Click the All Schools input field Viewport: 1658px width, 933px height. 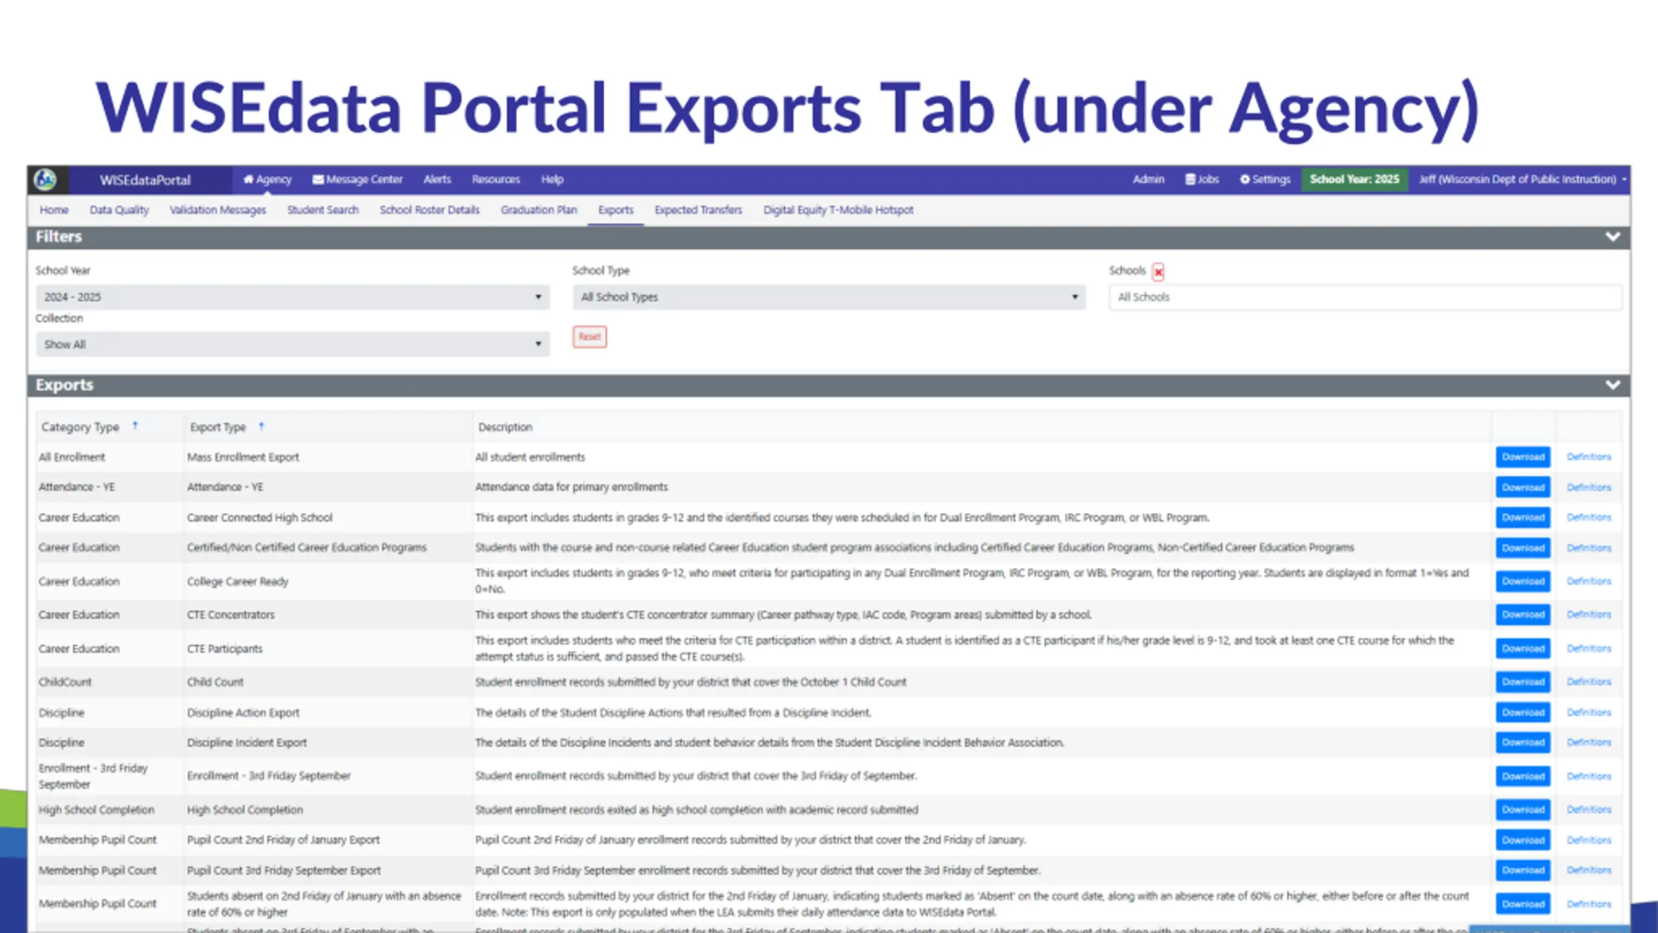tap(1365, 297)
